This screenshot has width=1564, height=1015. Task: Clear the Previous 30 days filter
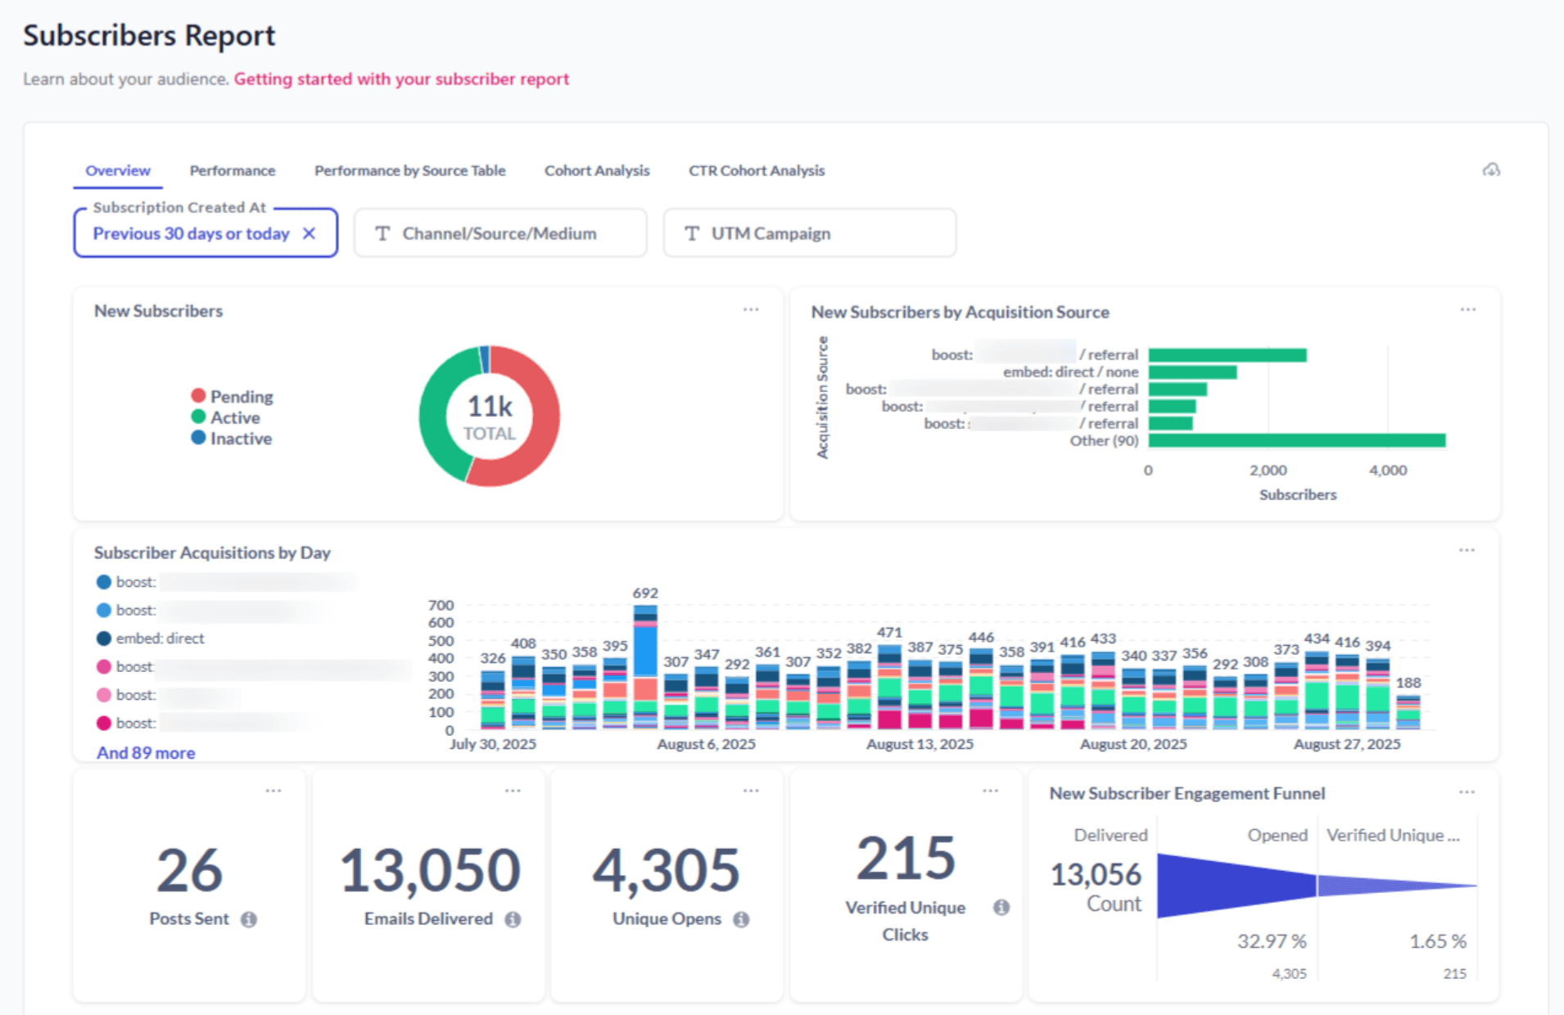click(310, 233)
